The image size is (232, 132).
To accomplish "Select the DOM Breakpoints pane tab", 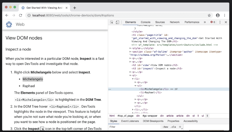I will 153,121.
